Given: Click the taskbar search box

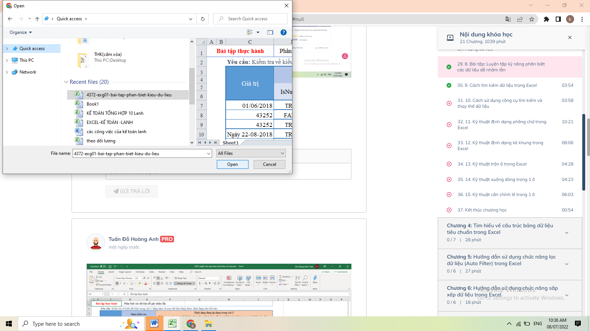Looking at the screenshot, I should click(x=81, y=324).
